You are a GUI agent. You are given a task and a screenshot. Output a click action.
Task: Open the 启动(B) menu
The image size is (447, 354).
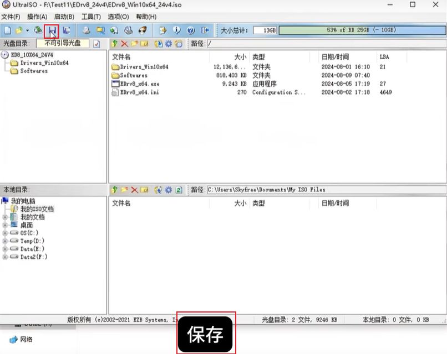click(x=64, y=17)
